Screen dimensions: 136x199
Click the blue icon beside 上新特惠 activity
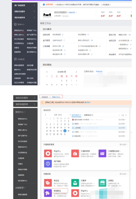click(73, 128)
